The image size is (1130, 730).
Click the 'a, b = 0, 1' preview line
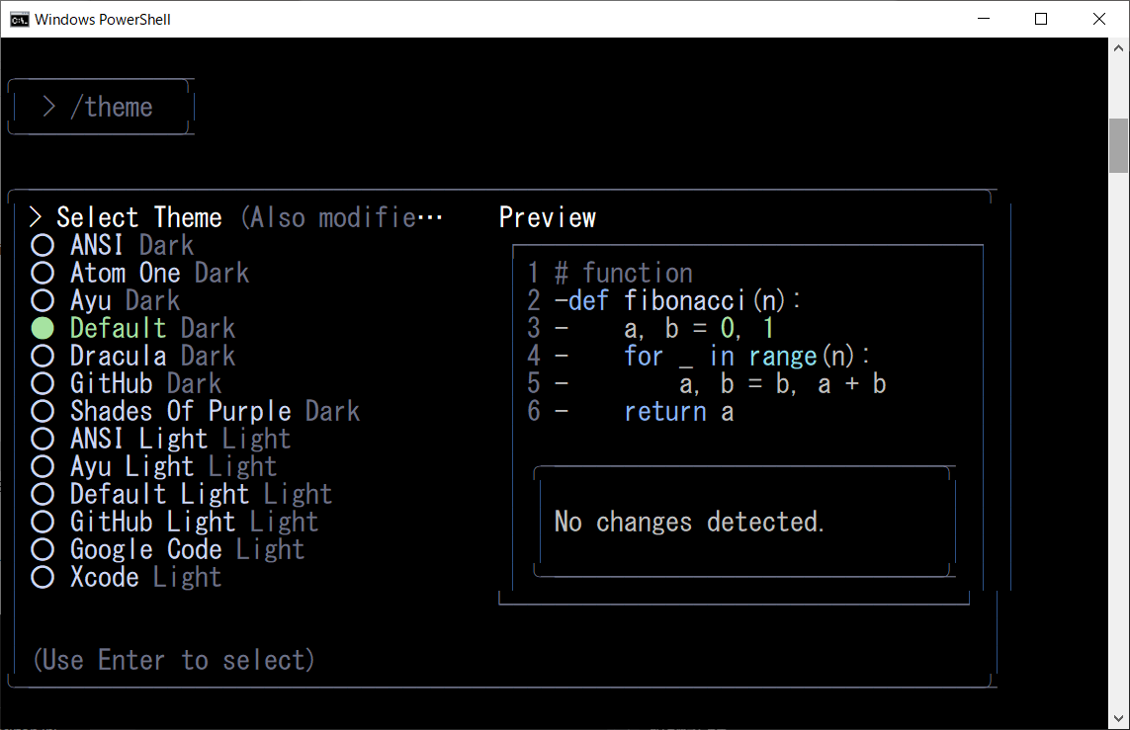[x=698, y=328]
